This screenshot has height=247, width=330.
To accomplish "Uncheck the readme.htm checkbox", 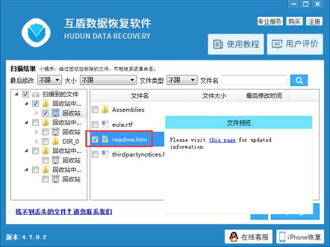I will click(x=95, y=139).
